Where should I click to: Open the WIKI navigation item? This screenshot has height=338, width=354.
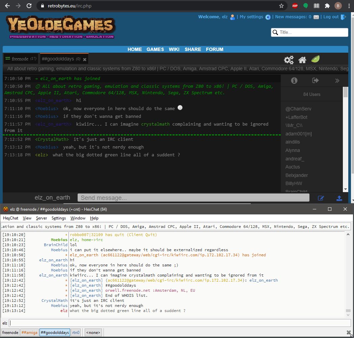(174, 49)
